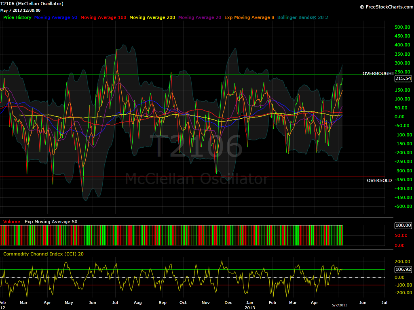Open the Bollinger Bands 20 2 settings
The height and width of the screenshot is (310, 414).
302,17
